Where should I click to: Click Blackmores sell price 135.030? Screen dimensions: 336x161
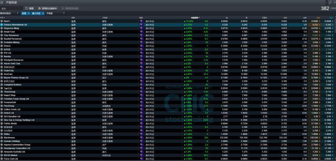[314, 138]
